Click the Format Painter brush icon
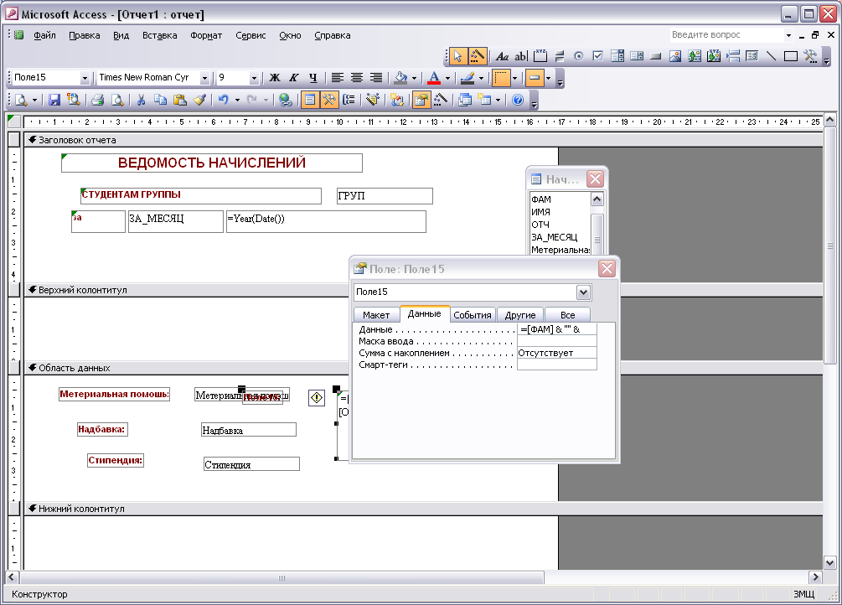The image size is (842, 605). tap(199, 100)
